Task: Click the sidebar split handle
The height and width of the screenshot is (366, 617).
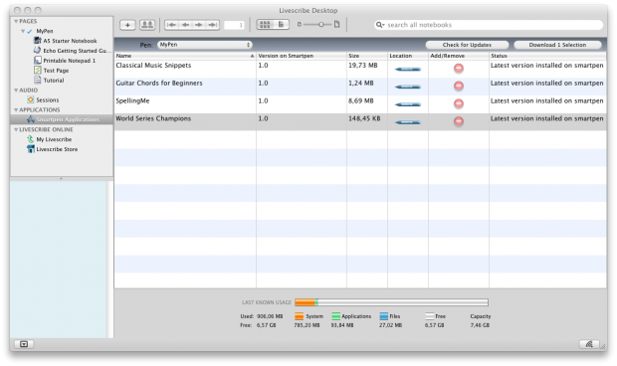Action: 62,178
